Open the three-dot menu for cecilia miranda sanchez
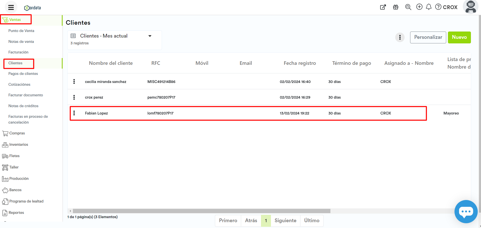This screenshot has width=481, height=228. point(74,81)
